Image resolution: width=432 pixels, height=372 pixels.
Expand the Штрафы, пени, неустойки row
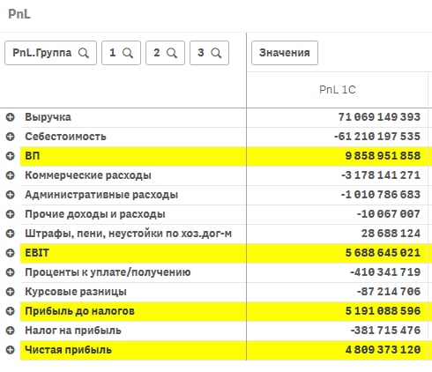(x=11, y=234)
